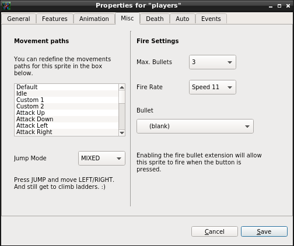Change the Jump Mode MIXED dropdown
This screenshot has height=246, width=294.
coord(101,158)
